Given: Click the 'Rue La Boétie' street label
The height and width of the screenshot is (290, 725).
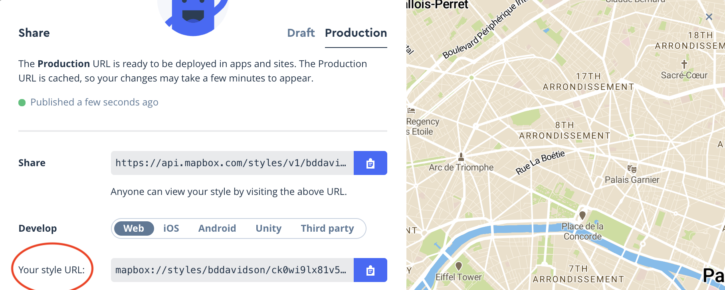Looking at the screenshot, I should click(x=540, y=163).
